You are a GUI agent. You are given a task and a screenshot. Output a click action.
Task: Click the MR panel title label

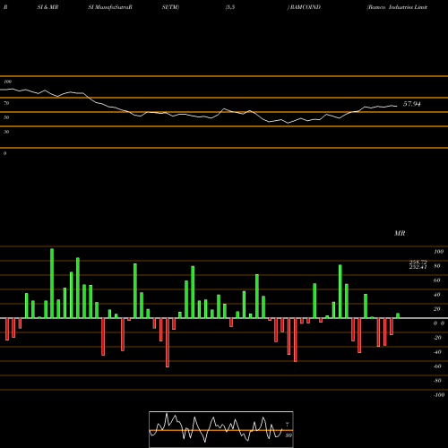[x=400, y=233]
